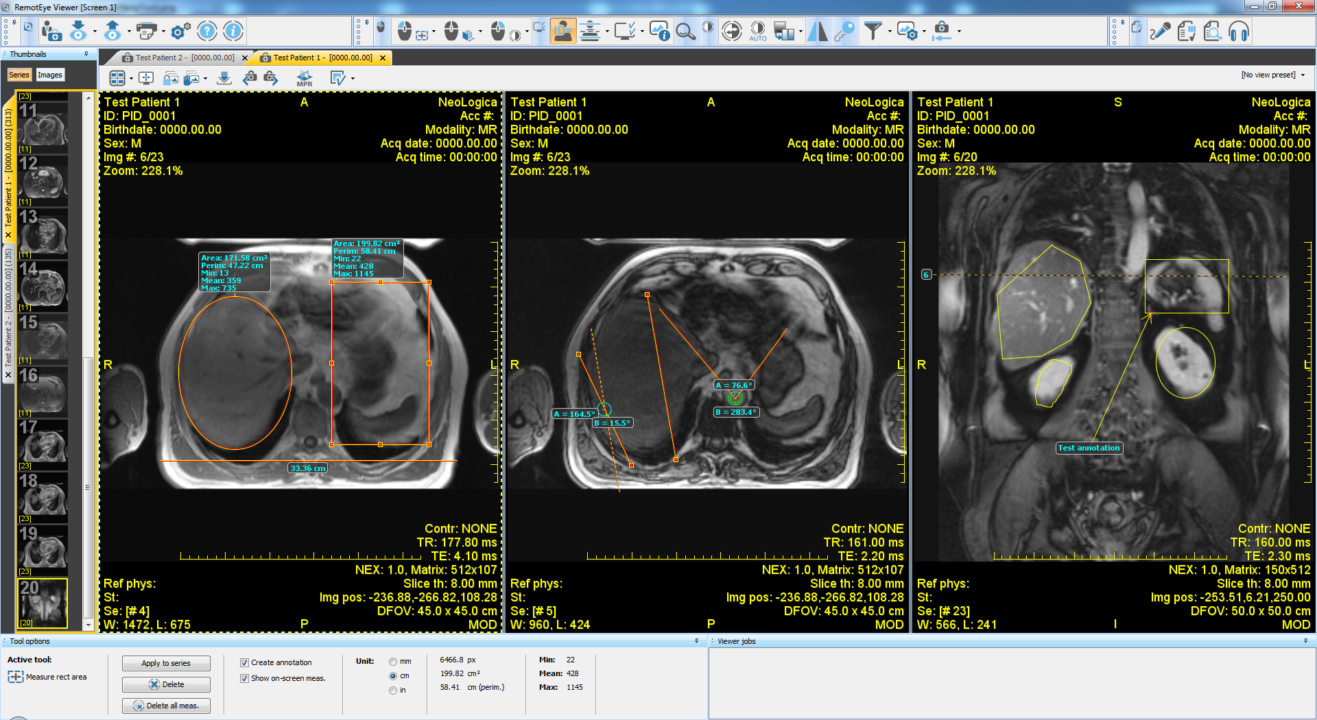The width and height of the screenshot is (1317, 720).
Task: Click the download-and-view study icon
Action: [78, 32]
